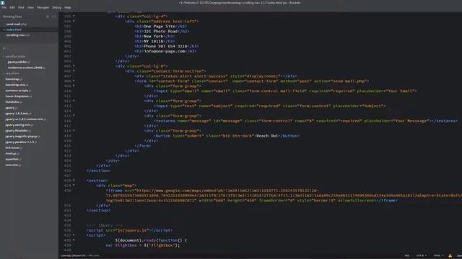Screen dimensions: 462x259
Task: Open the Find menu
Action: tap(21, 8)
